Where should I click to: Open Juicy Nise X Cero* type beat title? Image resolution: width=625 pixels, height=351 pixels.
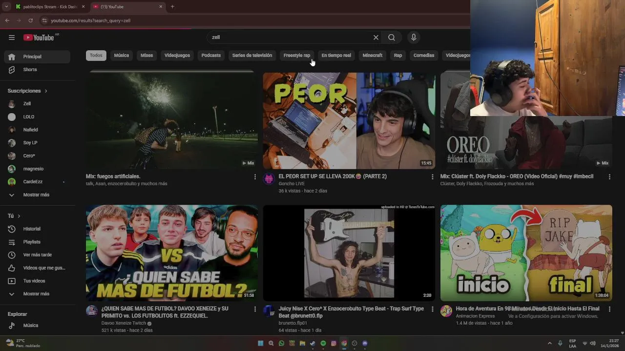point(351,312)
